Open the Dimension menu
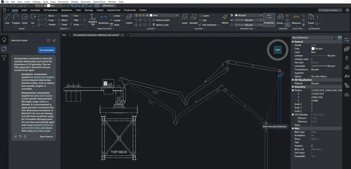The height and width of the screenshot is (169, 351). tap(63, 2)
